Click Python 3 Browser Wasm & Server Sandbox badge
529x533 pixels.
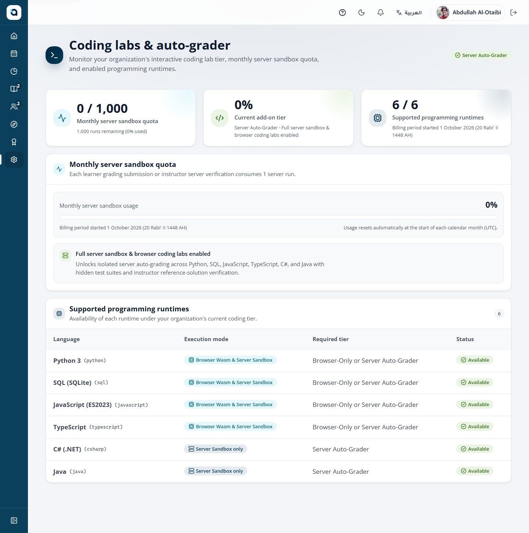(x=230, y=360)
